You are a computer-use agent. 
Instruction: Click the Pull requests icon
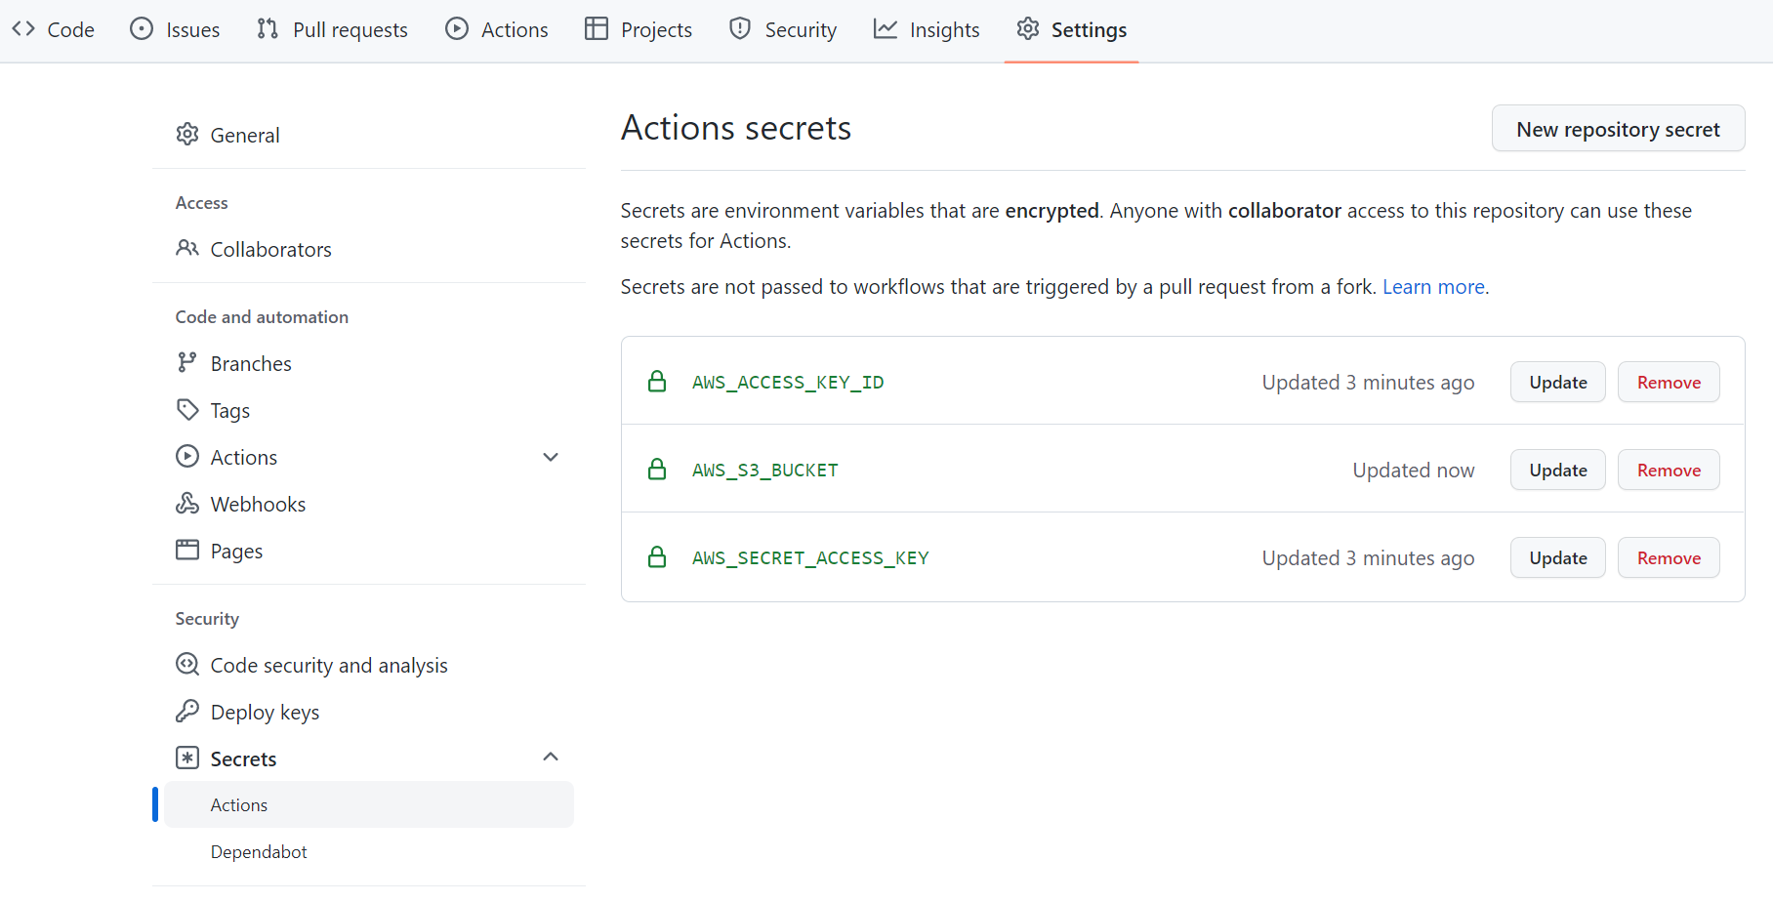click(265, 28)
